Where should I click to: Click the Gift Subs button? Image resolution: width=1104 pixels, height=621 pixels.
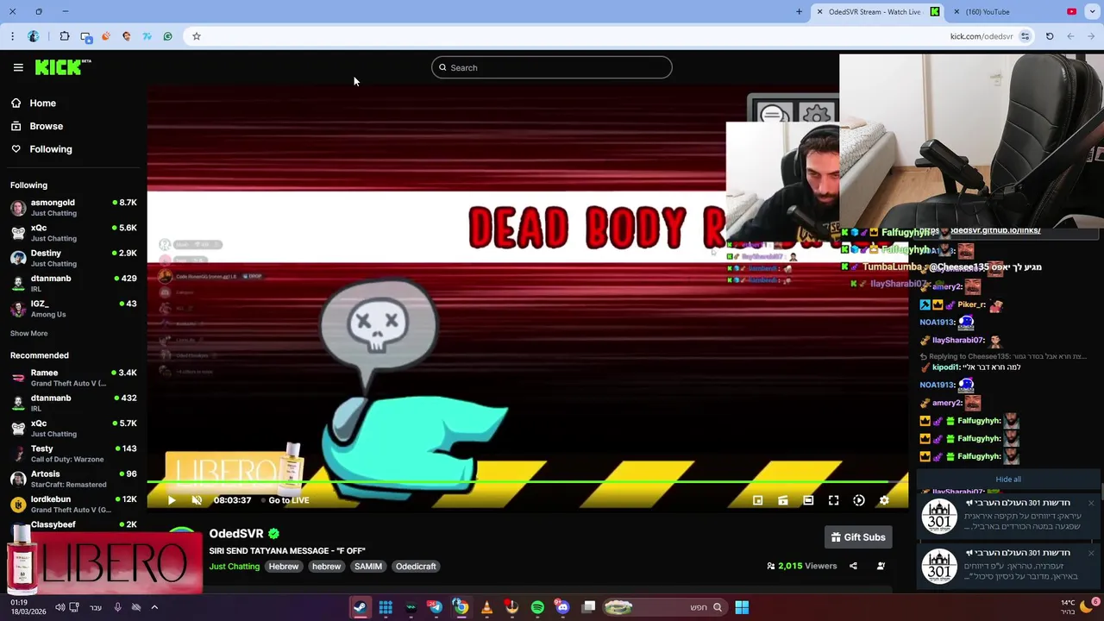coord(858,537)
